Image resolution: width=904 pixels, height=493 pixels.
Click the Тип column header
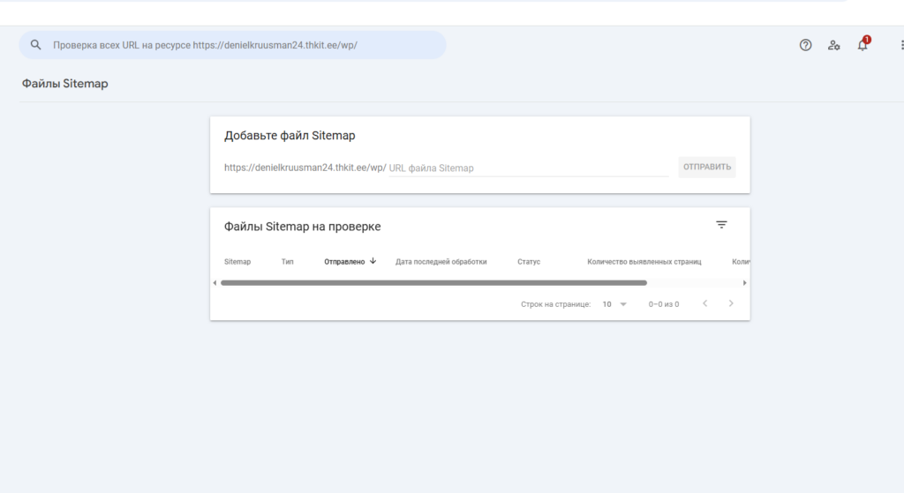(x=287, y=262)
